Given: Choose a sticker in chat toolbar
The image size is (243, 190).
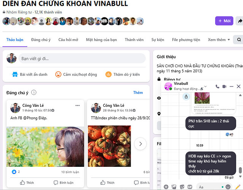Looking at the screenshot, I should [x=182, y=187].
